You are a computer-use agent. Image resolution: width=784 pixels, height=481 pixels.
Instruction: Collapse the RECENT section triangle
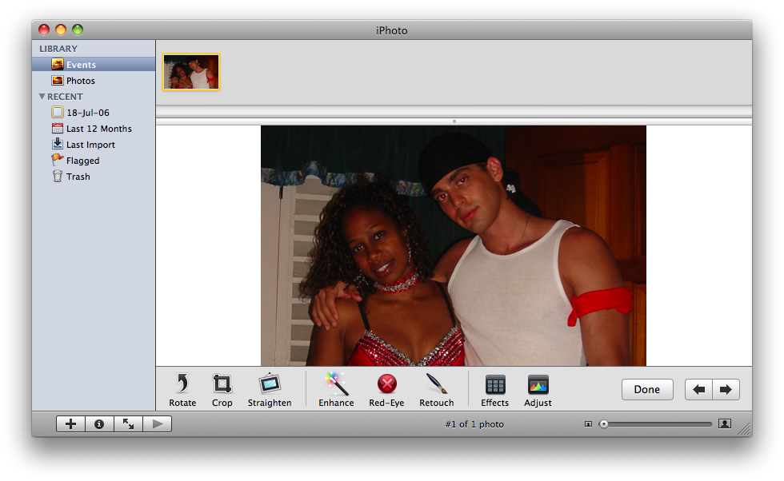42,97
